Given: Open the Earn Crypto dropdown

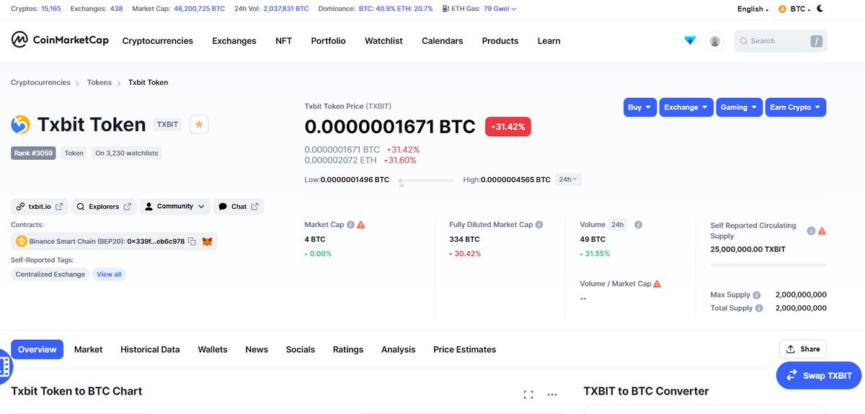Looking at the screenshot, I should click(796, 107).
